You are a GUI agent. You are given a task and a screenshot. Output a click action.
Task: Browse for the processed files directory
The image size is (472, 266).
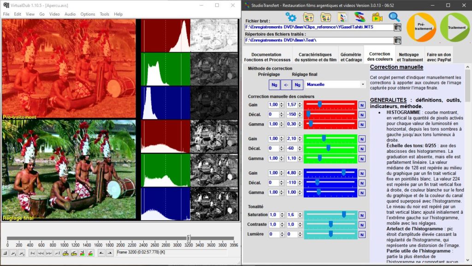tap(397, 41)
